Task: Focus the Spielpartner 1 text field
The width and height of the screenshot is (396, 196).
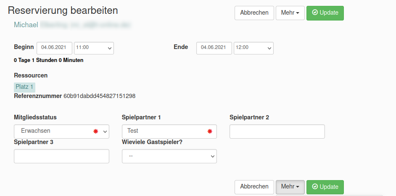Action: [x=164, y=131]
